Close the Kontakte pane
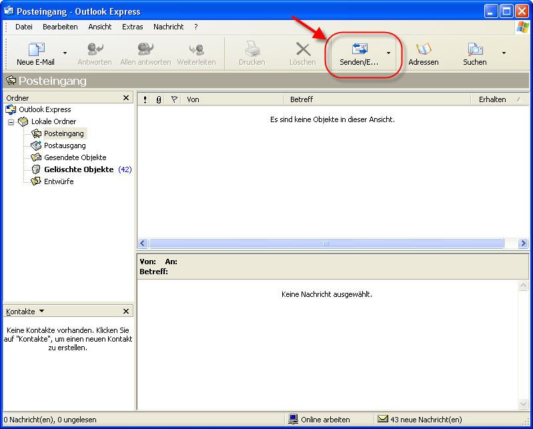 pos(126,311)
